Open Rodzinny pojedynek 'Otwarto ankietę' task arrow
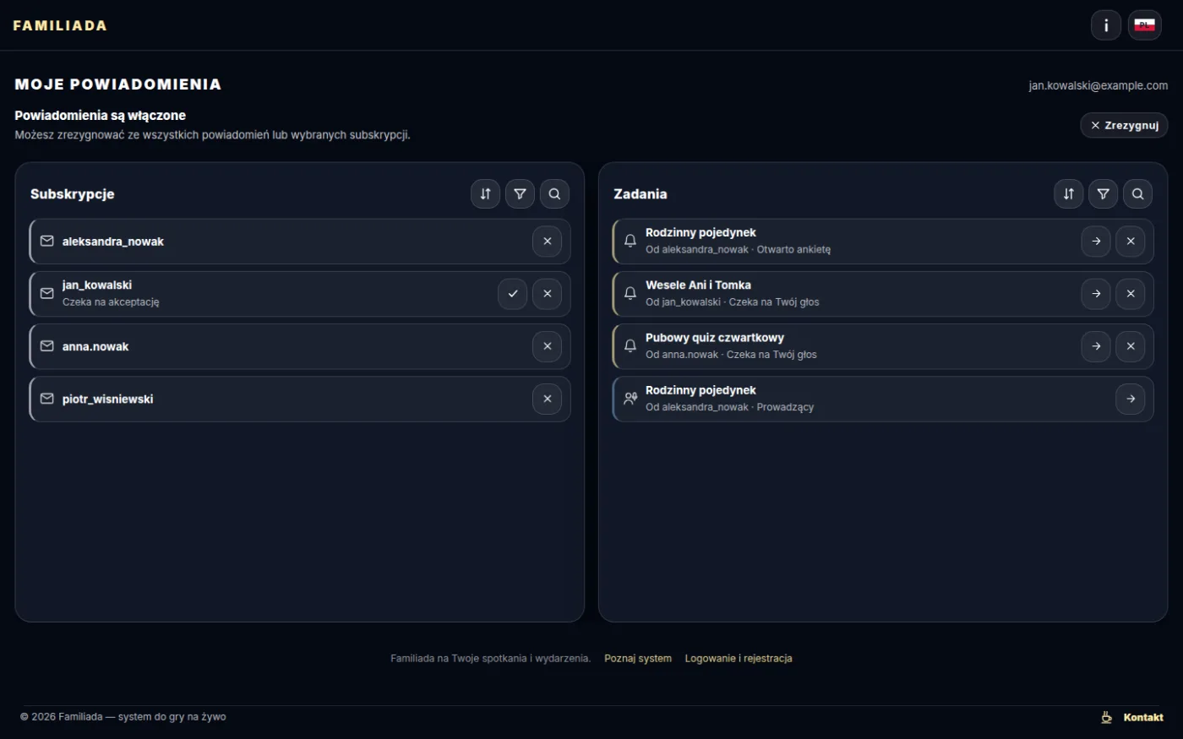 tap(1096, 242)
